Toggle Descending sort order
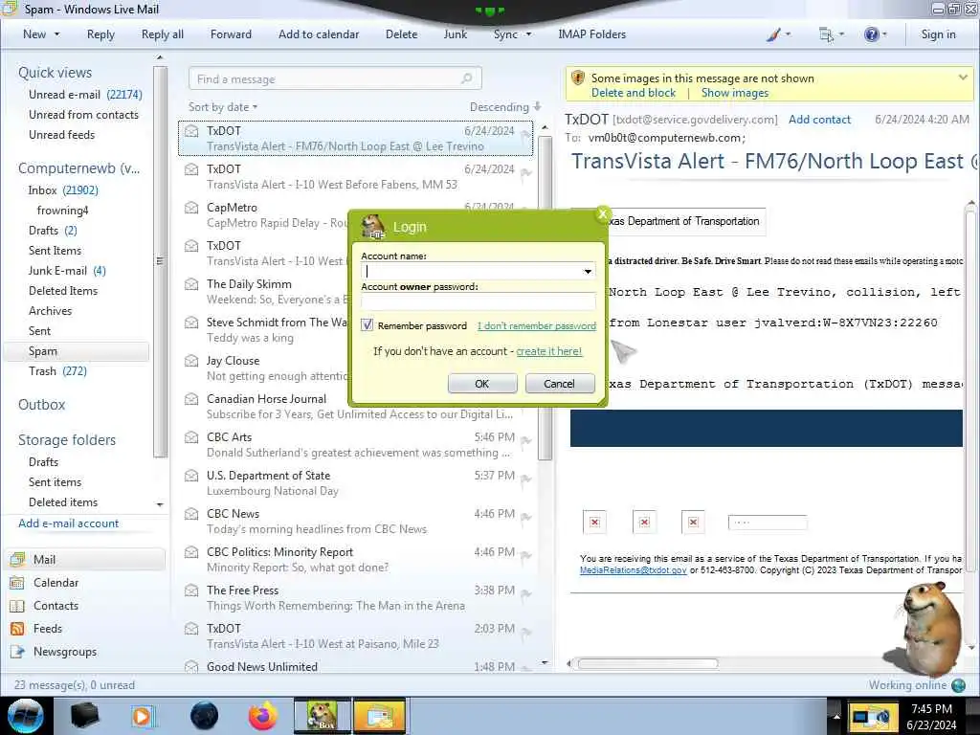Image resolution: width=980 pixels, height=735 pixels. point(505,107)
